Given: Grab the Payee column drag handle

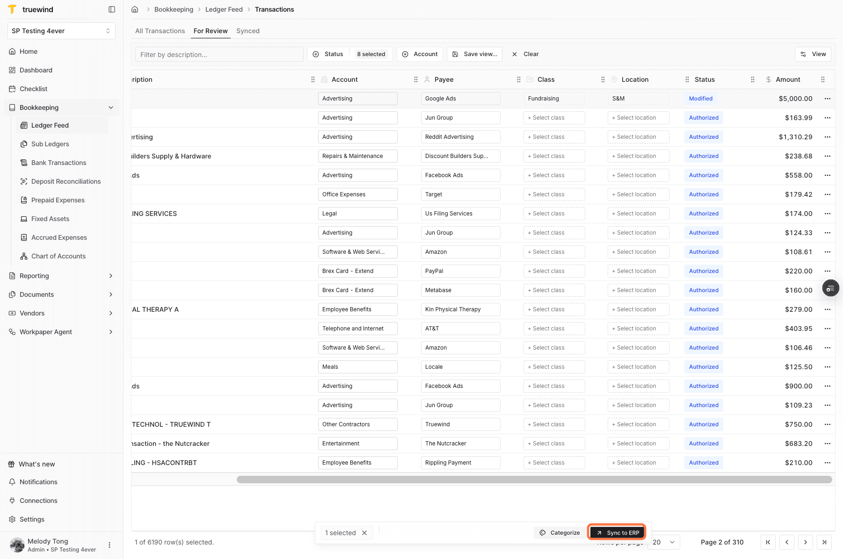Looking at the screenshot, I should 519,79.
